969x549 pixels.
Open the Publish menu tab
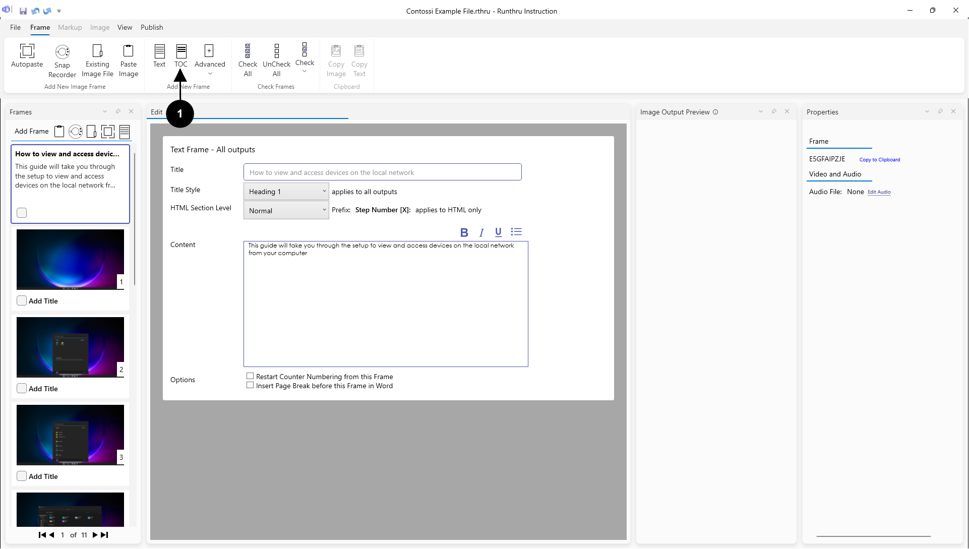(151, 27)
